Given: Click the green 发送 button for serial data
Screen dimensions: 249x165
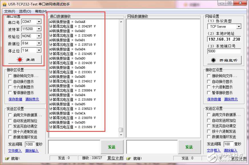Looking at the screenshot, I should coord(112,147).
